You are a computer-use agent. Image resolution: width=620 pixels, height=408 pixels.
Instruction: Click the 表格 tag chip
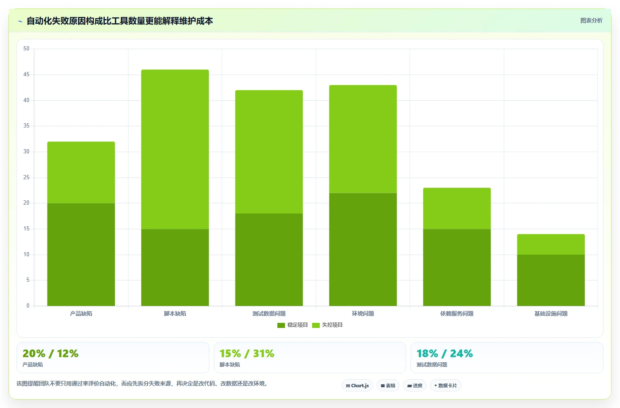click(388, 386)
